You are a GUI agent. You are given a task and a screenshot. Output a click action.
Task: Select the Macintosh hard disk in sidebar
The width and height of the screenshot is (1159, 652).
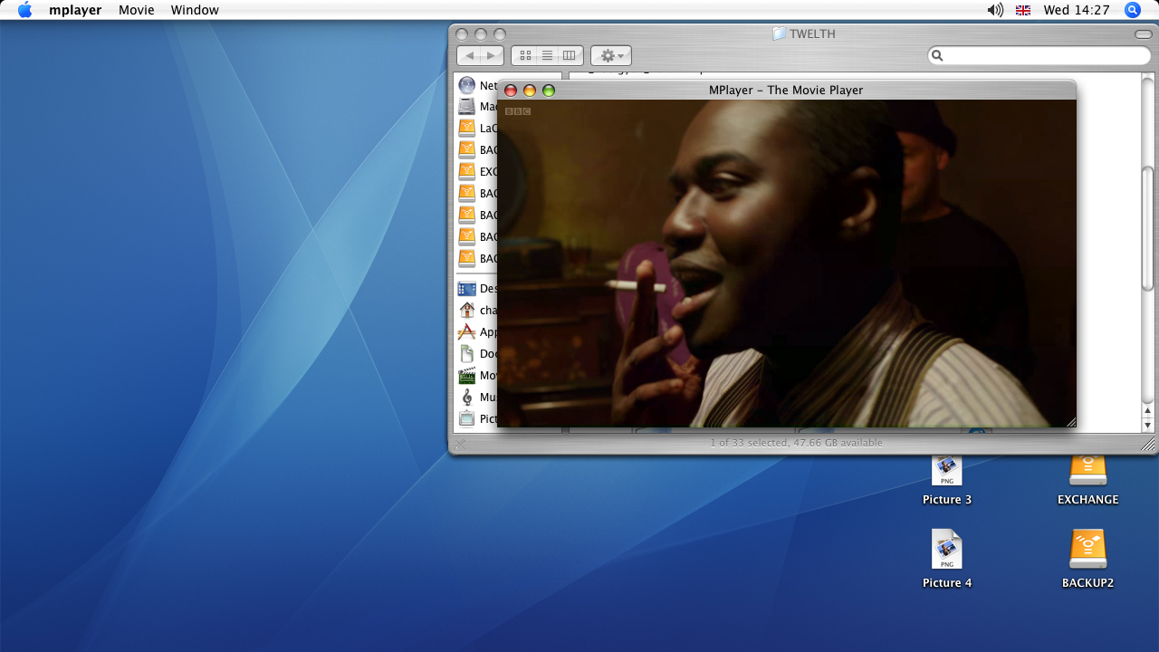click(477, 106)
